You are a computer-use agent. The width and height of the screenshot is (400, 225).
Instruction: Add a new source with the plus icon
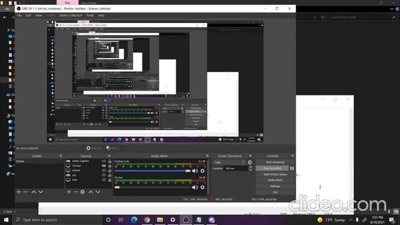tap(69, 192)
